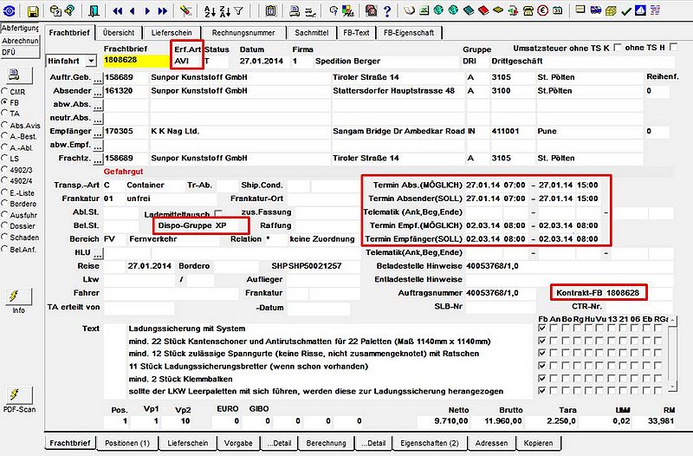This screenshot has height=456, width=693.
Task: Go to previous record with single left arrow
Action: click(133, 11)
